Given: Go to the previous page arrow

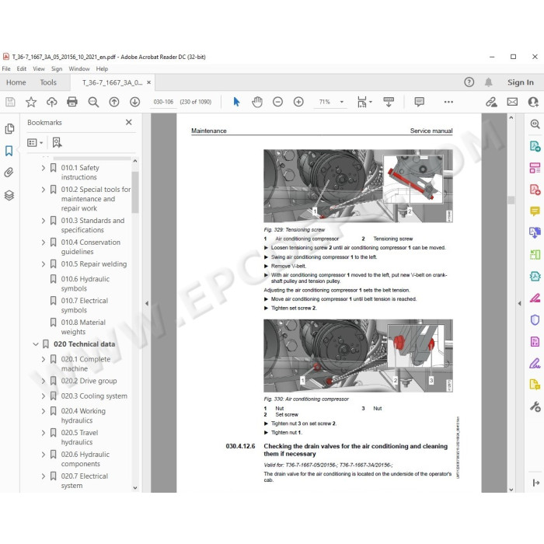Looking at the screenshot, I should click(x=114, y=102).
